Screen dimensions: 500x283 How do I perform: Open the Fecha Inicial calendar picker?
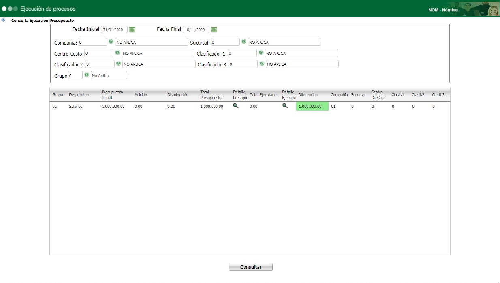click(132, 30)
